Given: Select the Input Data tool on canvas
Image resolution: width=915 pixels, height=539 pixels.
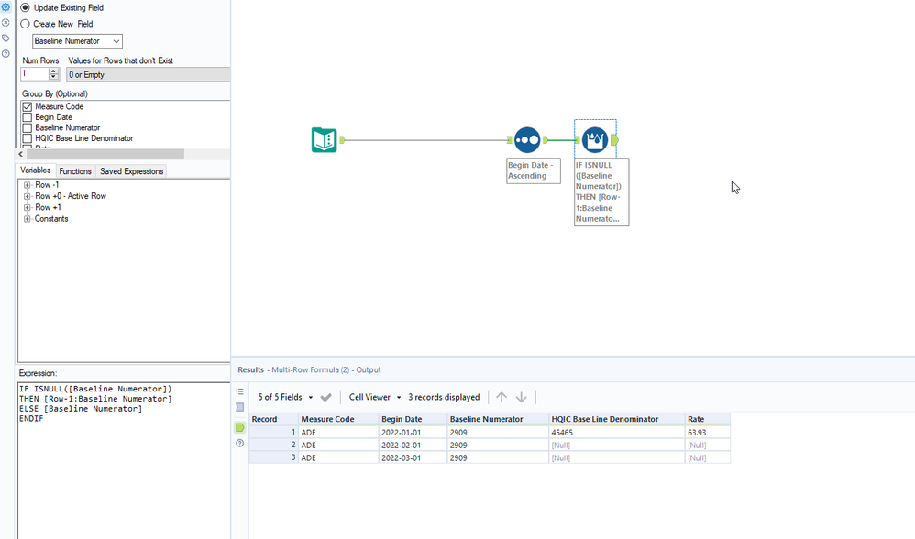Looking at the screenshot, I should tap(324, 140).
